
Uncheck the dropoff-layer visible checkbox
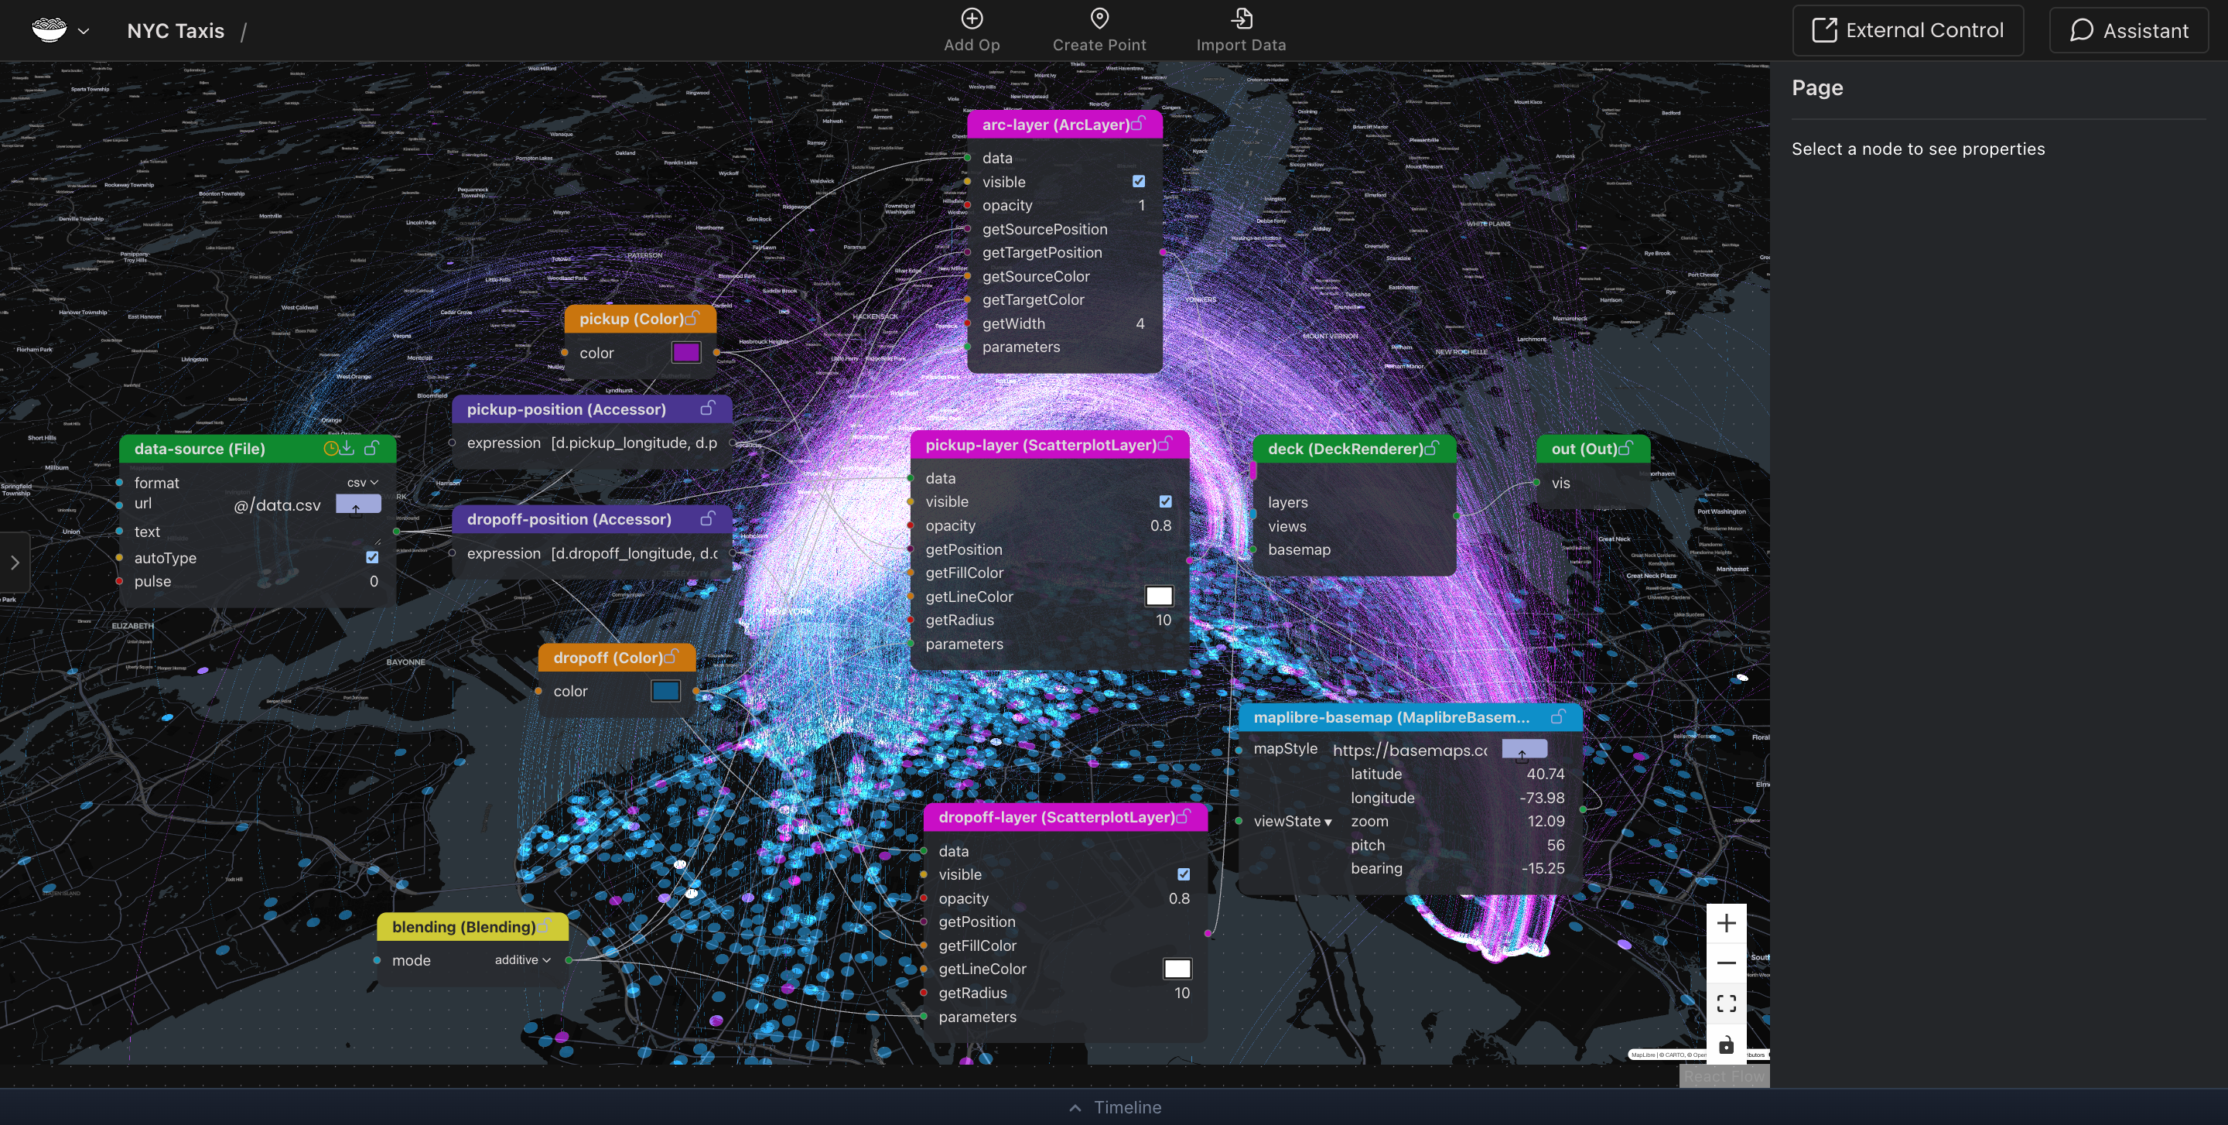pos(1183,874)
